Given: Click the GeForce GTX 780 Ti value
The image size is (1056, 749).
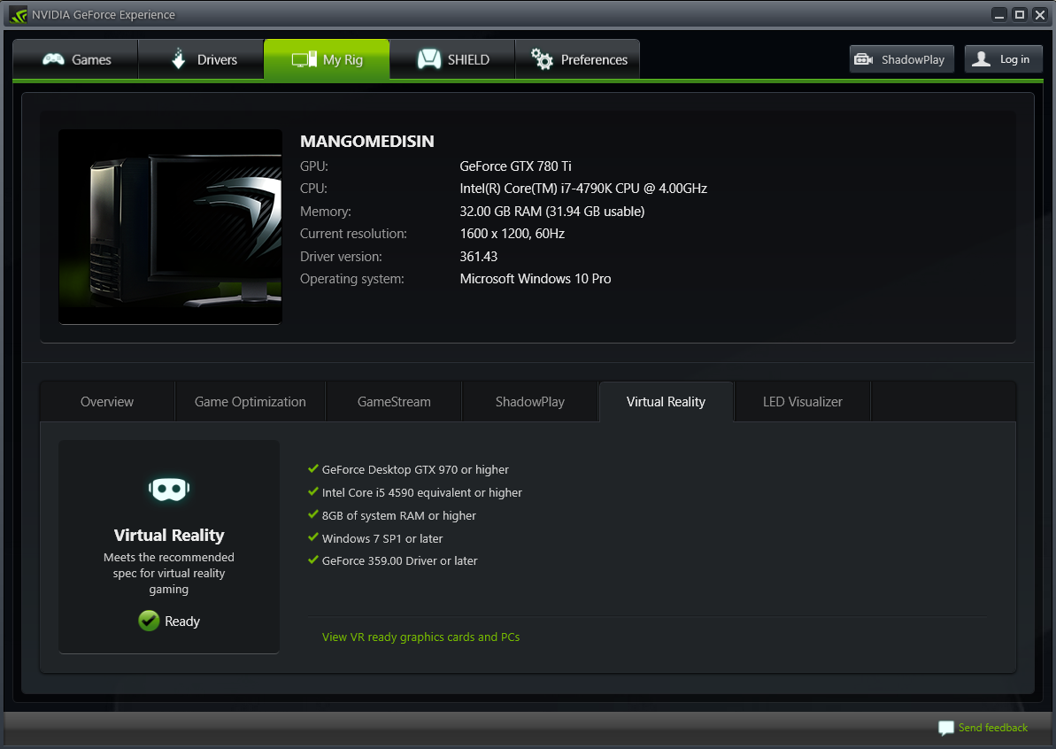Looking at the screenshot, I should tap(515, 166).
